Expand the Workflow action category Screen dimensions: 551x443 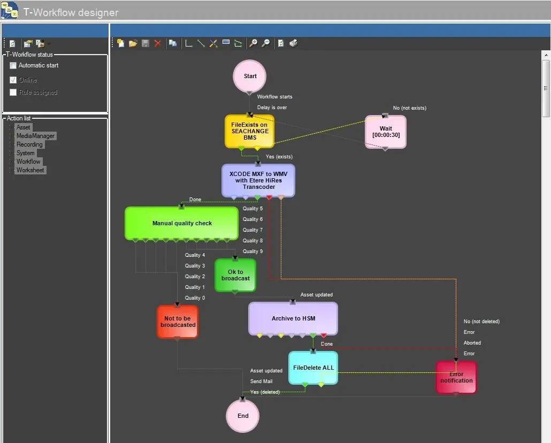[x=28, y=162]
